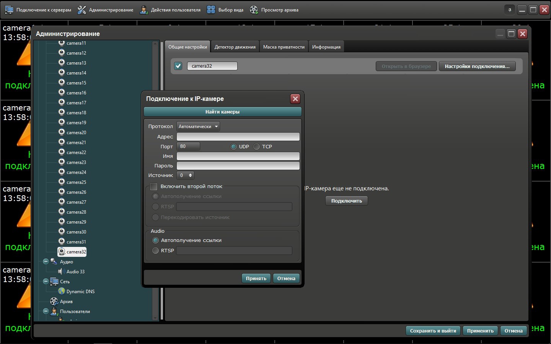Click the camera32 name field
The image size is (551, 344).
pyautogui.click(x=212, y=66)
